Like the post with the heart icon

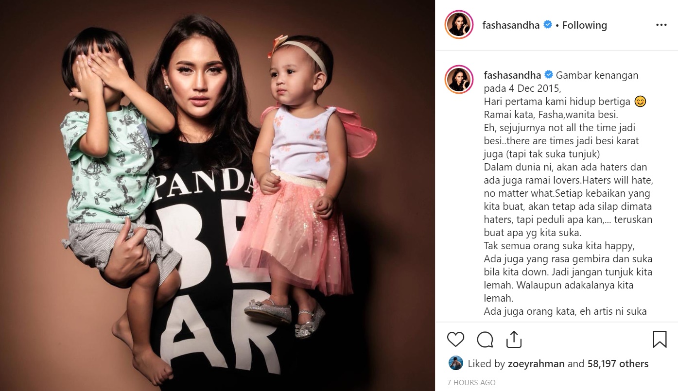[x=455, y=339]
